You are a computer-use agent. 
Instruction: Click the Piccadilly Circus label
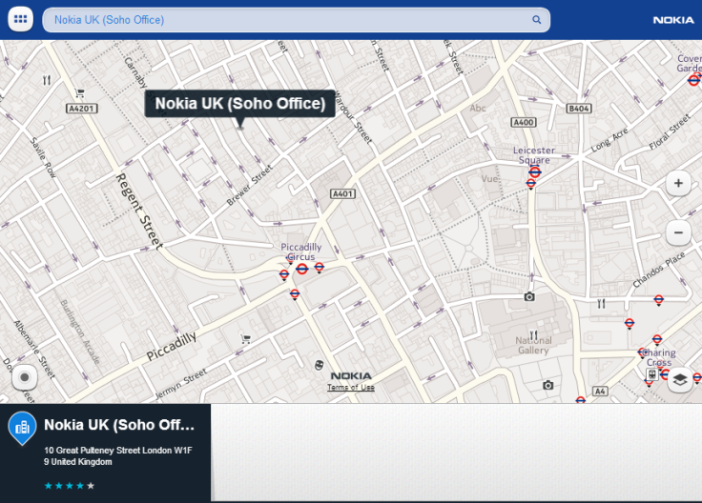pos(300,251)
